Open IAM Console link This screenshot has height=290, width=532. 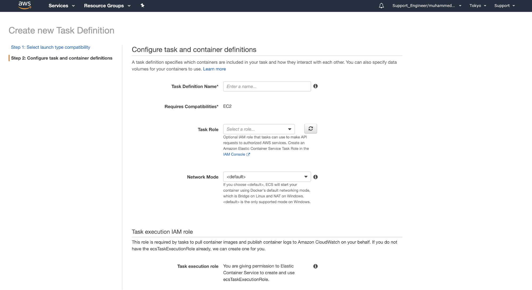[x=234, y=154]
